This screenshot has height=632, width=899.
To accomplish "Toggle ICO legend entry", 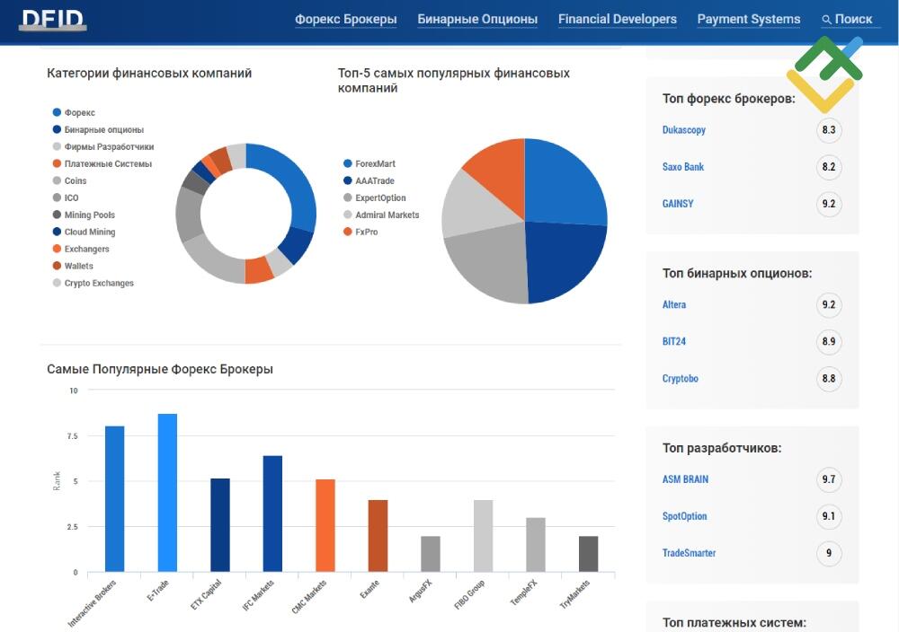I will pos(66,198).
